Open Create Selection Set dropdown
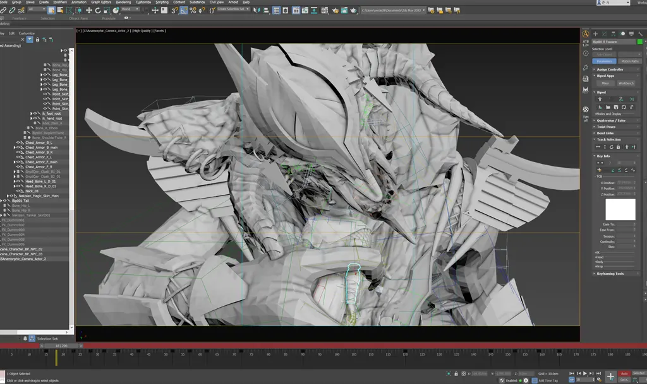 pyautogui.click(x=234, y=9)
